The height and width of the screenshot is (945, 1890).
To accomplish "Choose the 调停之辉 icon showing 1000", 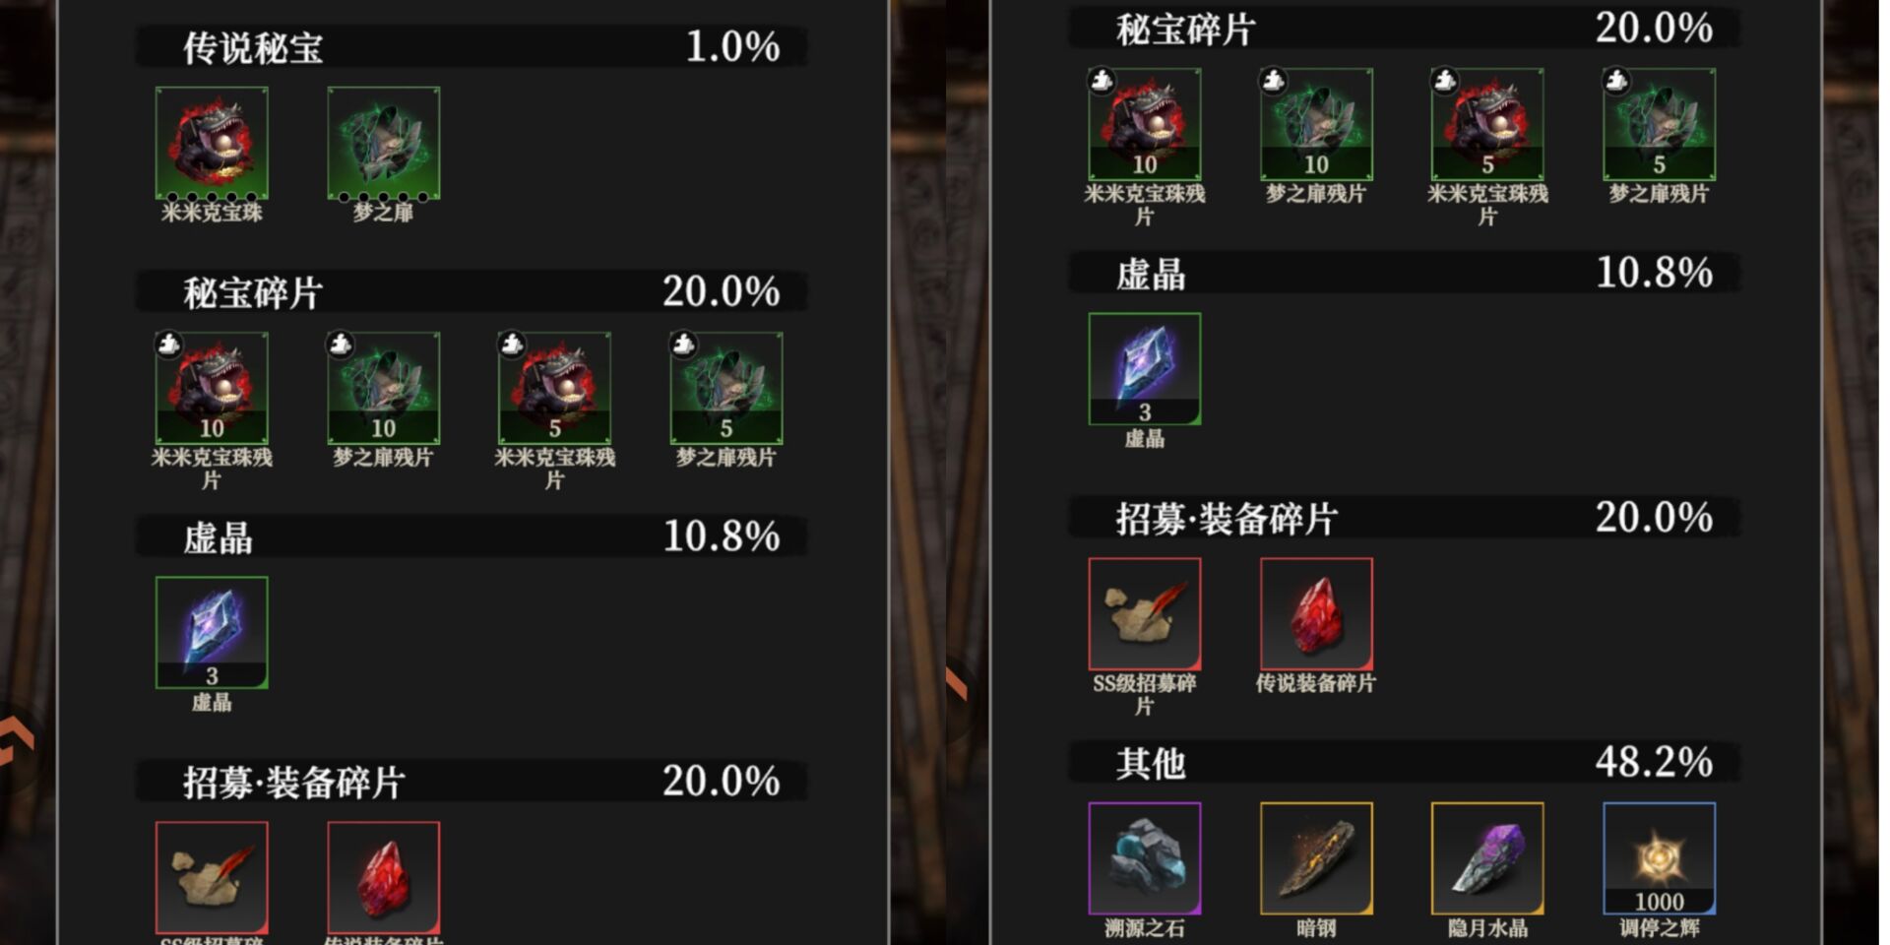I will click(1659, 858).
